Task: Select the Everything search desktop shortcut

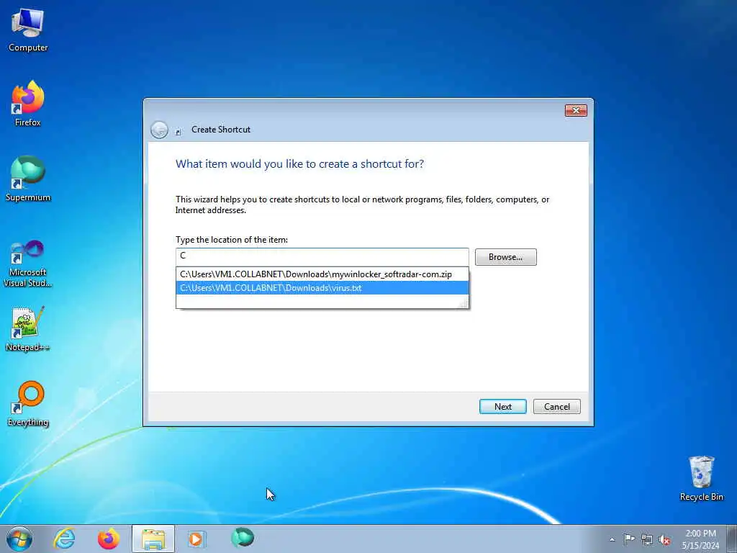Action: [28, 403]
